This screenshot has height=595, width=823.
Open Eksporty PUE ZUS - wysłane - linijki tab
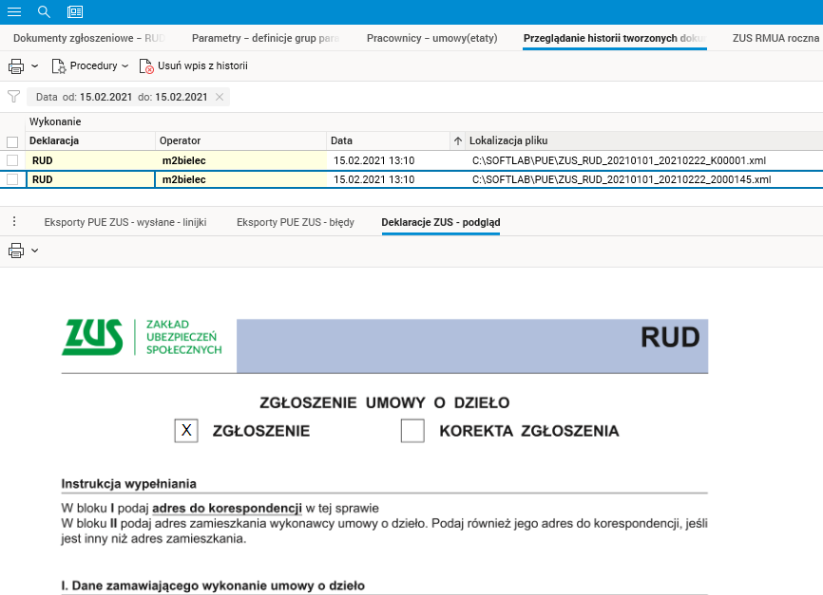[125, 222]
